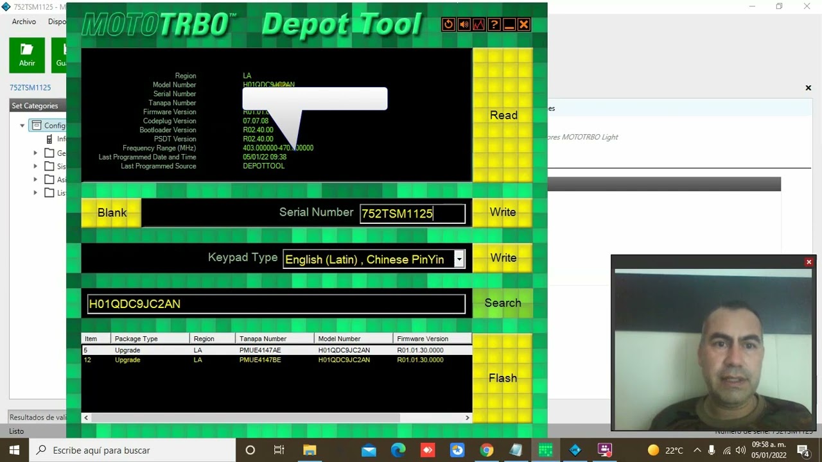Click the list scroll left arrow

click(86, 418)
